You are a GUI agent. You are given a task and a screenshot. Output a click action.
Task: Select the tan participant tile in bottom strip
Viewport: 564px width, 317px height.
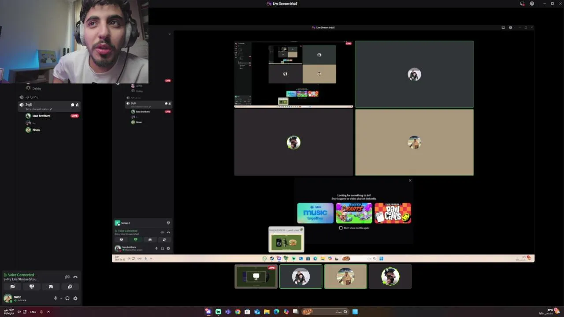tap(345, 276)
